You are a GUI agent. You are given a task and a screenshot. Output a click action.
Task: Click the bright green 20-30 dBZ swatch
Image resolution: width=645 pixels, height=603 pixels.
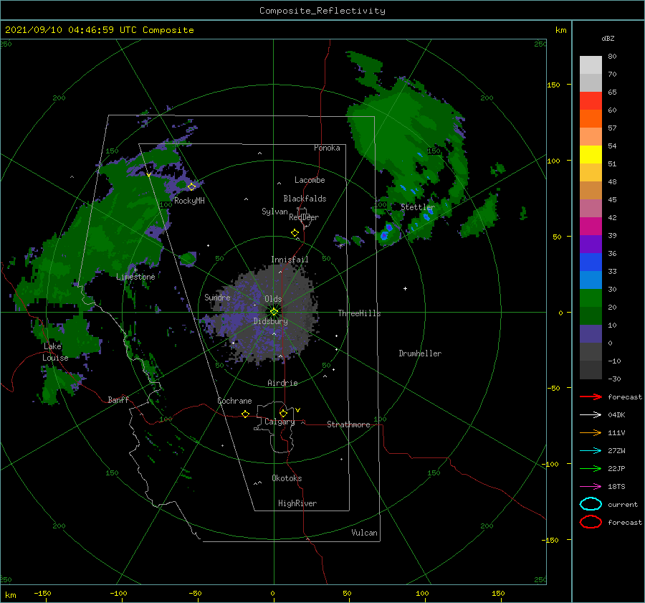[x=591, y=298]
